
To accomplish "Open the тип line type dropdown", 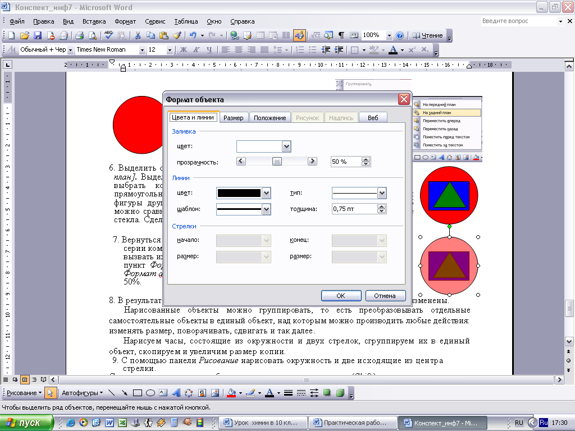I will pyautogui.click(x=382, y=193).
